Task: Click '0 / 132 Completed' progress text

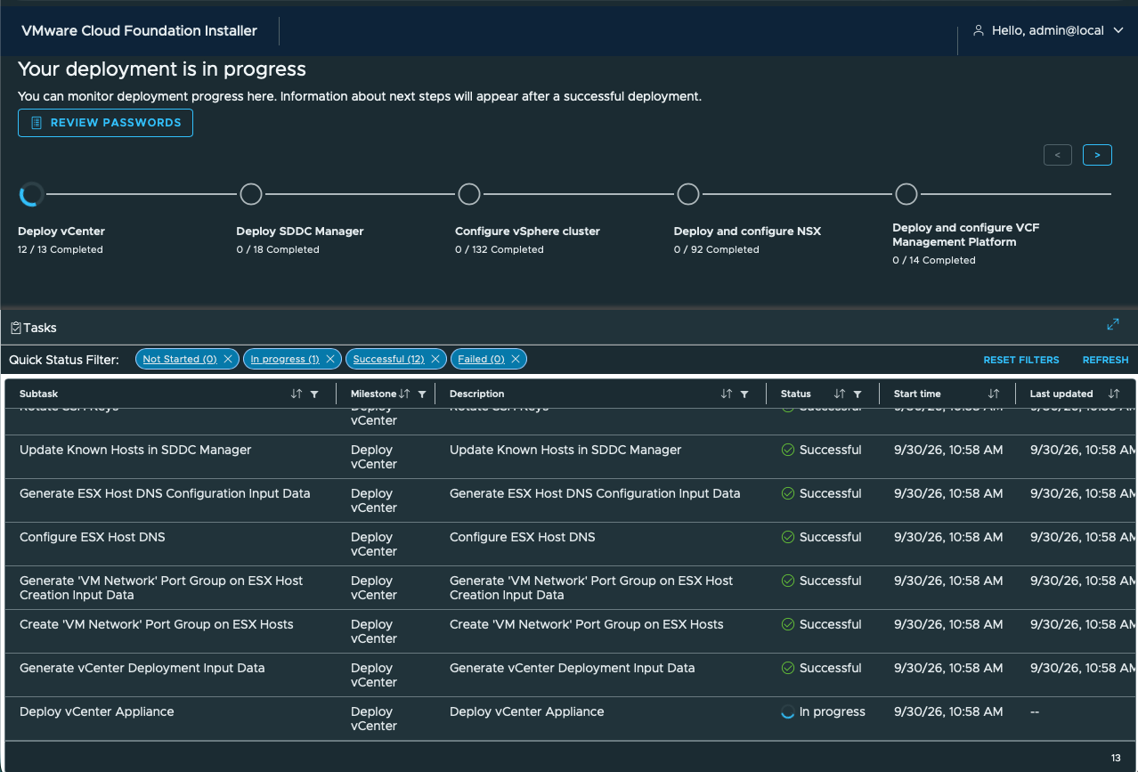Action: (500, 249)
